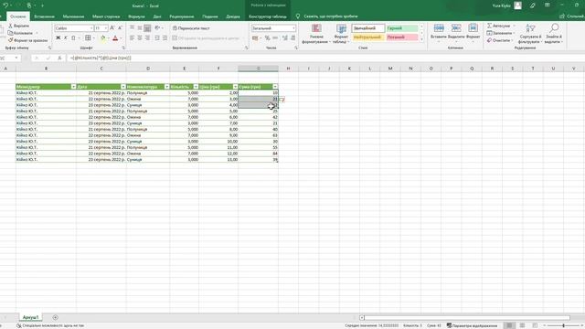The width and height of the screenshot is (585, 329).
Task: Open the filter dropdown on the Номенклатура header
Action: [166, 87]
